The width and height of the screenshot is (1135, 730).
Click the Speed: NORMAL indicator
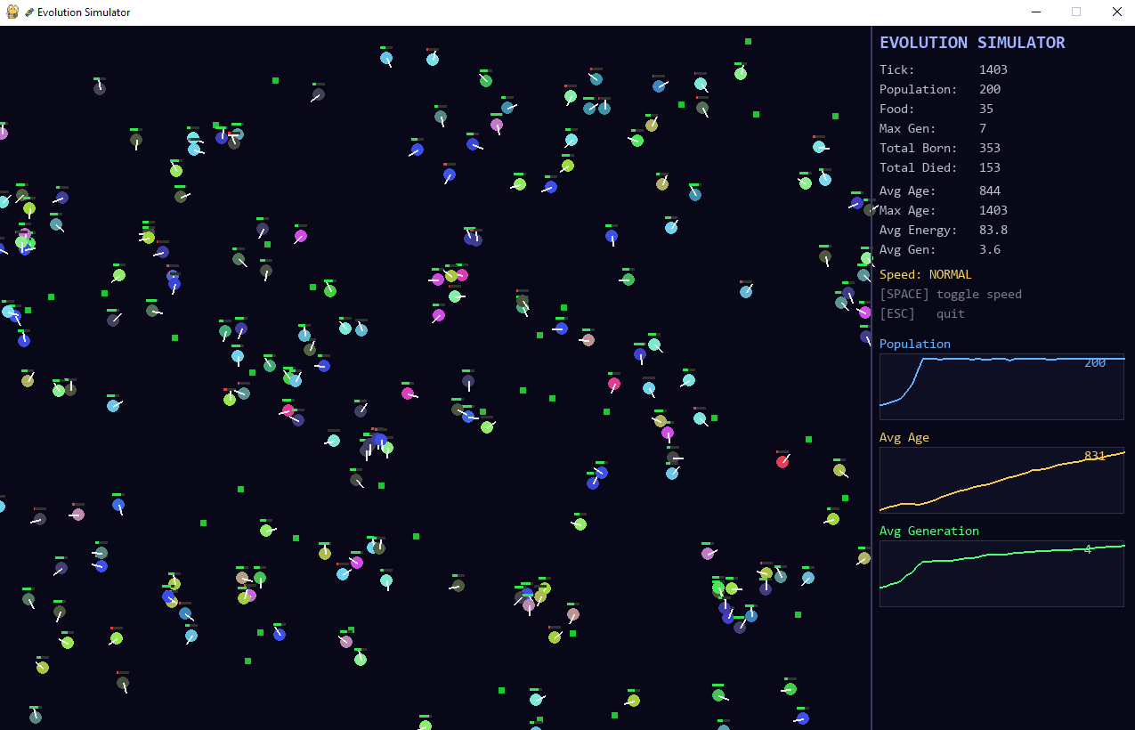(925, 274)
